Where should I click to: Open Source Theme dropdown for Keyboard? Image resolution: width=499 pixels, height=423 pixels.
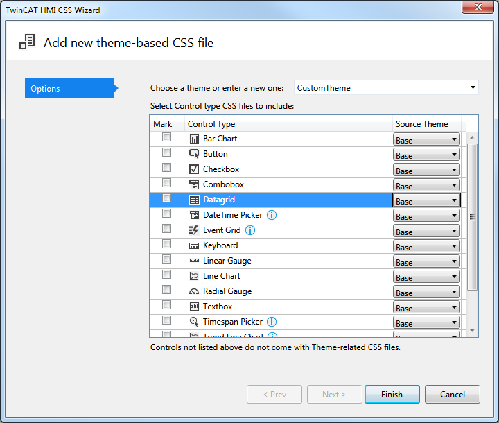point(426,246)
